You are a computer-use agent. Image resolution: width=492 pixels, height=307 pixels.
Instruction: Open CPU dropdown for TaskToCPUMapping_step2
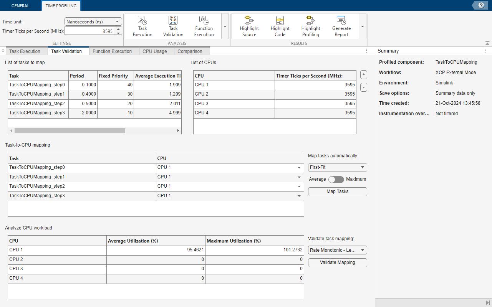point(299,187)
